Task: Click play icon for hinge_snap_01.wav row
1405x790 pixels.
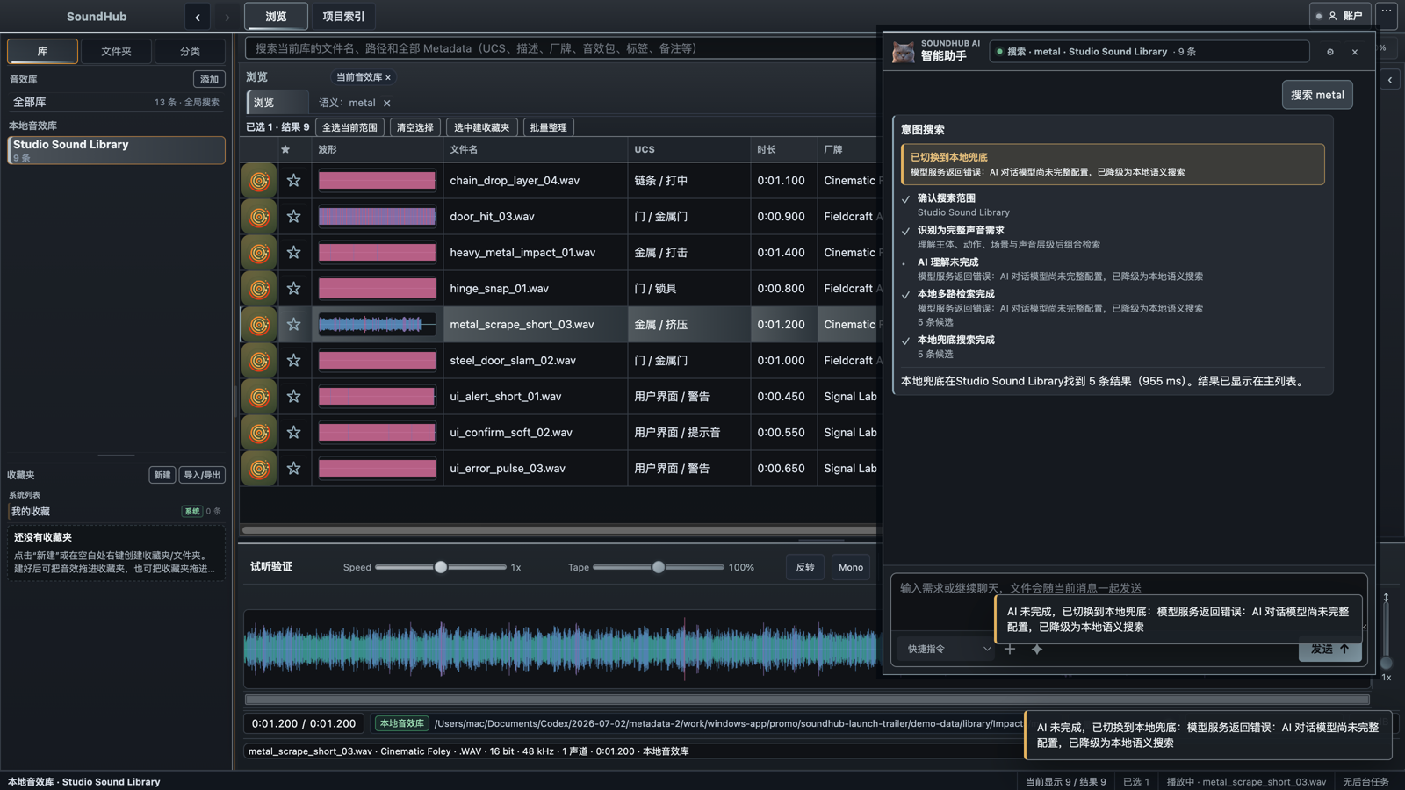Action: coord(259,289)
